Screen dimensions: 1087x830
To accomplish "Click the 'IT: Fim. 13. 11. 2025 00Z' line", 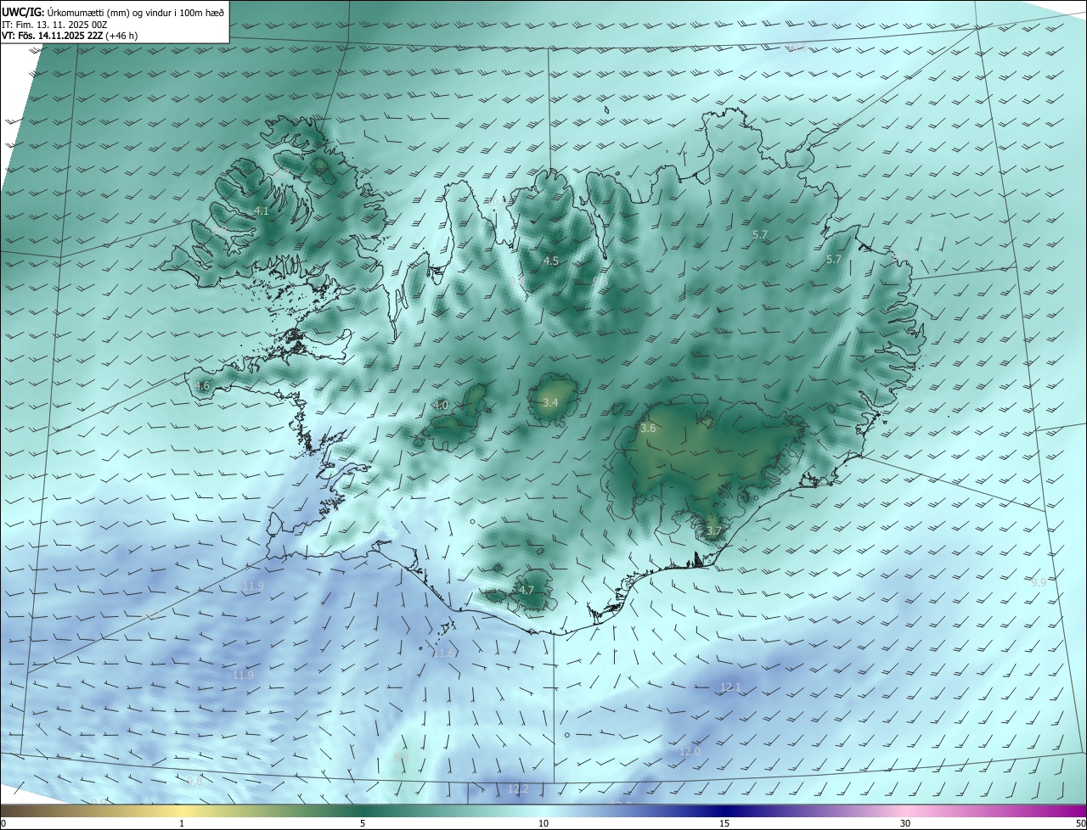I will click(x=55, y=25).
